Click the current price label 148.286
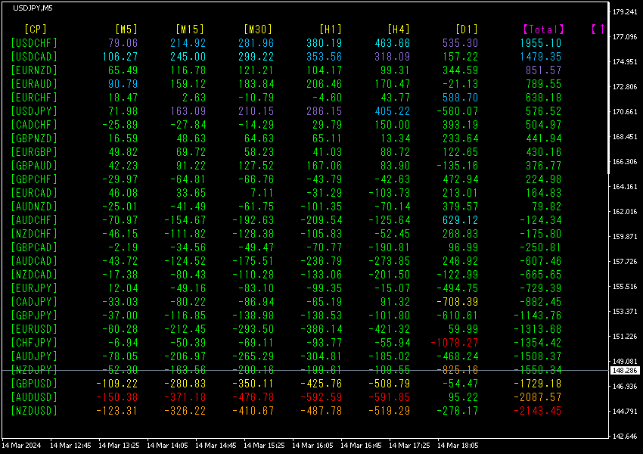The height and width of the screenshot is (454, 643). [625, 370]
